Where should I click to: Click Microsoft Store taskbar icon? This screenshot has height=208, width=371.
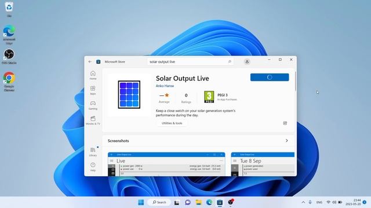click(220, 202)
